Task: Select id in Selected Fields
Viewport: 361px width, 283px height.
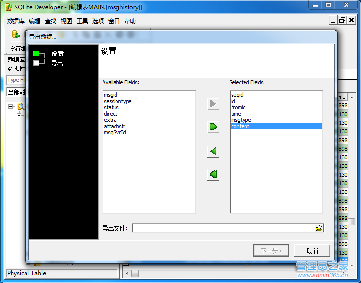Action: click(x=276, y=101)
